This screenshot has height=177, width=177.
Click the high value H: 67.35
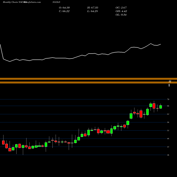pos(93,7)
